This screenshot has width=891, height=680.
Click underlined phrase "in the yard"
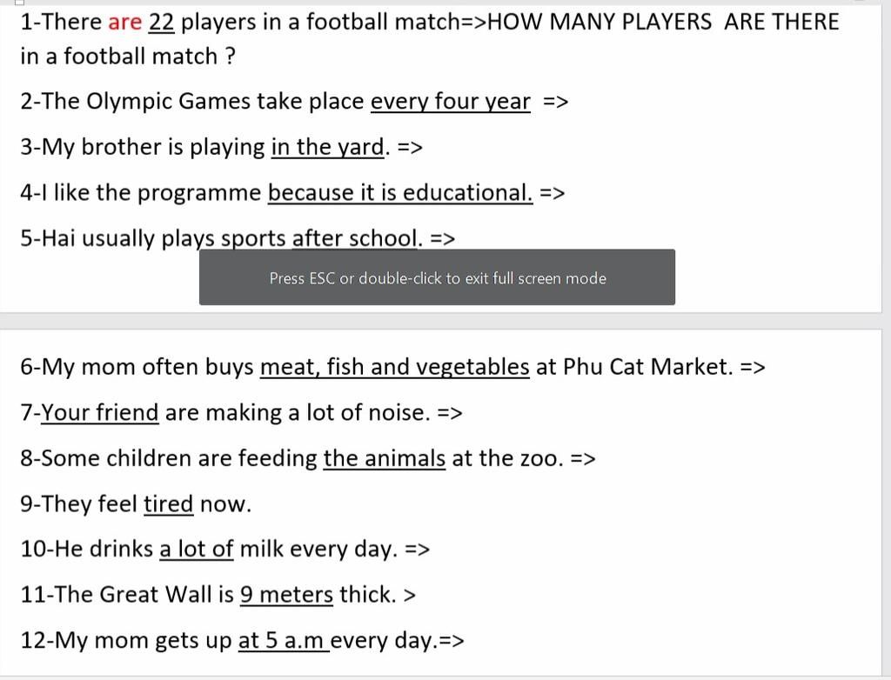327,147
